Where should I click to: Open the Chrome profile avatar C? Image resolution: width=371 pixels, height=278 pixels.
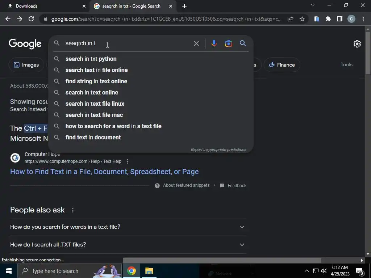351,19
